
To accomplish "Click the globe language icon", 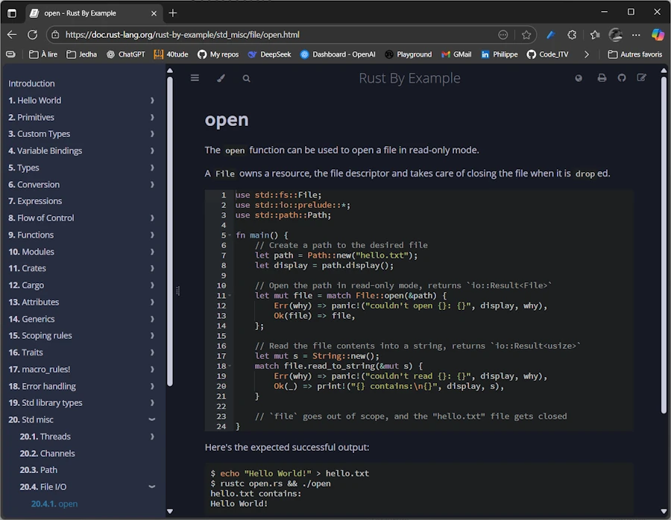I will [x=579, y=78].
